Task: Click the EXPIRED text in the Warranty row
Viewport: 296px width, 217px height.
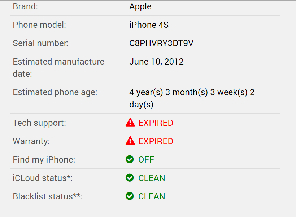Action: (156, 141)
